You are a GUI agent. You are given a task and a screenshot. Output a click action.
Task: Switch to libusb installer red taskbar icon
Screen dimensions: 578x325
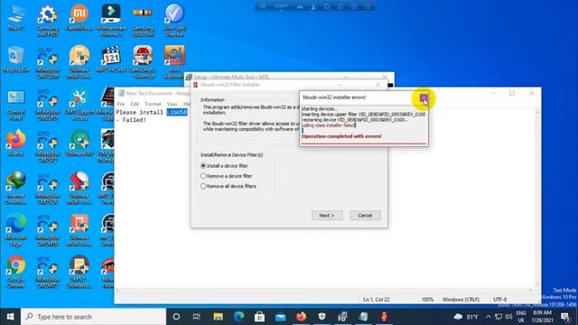point(384,317)
